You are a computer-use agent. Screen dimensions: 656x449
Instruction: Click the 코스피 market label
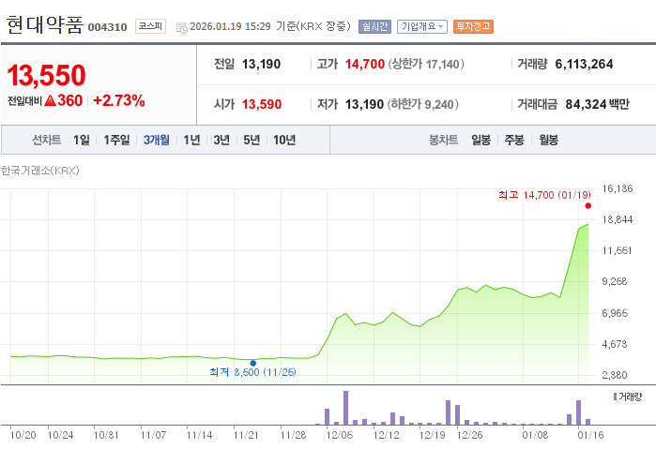150,26
